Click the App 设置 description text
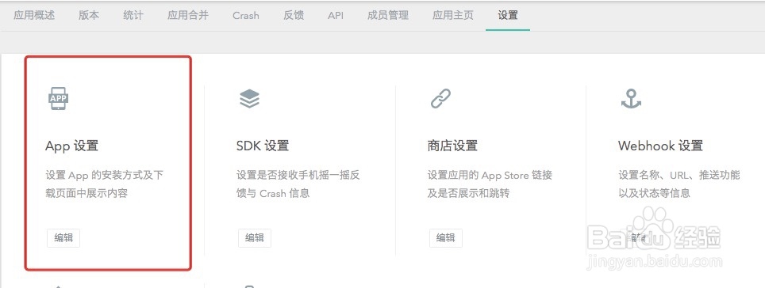Screen dimensions: 765x288 (x=105, y=184)
